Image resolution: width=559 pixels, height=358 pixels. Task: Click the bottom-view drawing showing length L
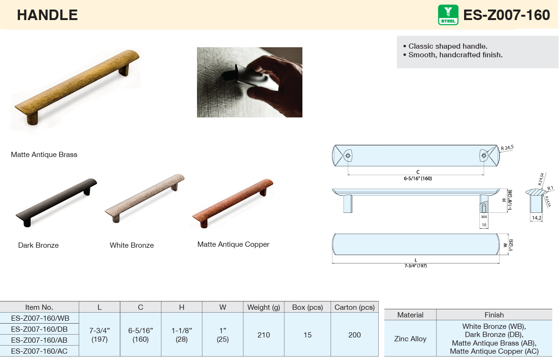(415, 245)
